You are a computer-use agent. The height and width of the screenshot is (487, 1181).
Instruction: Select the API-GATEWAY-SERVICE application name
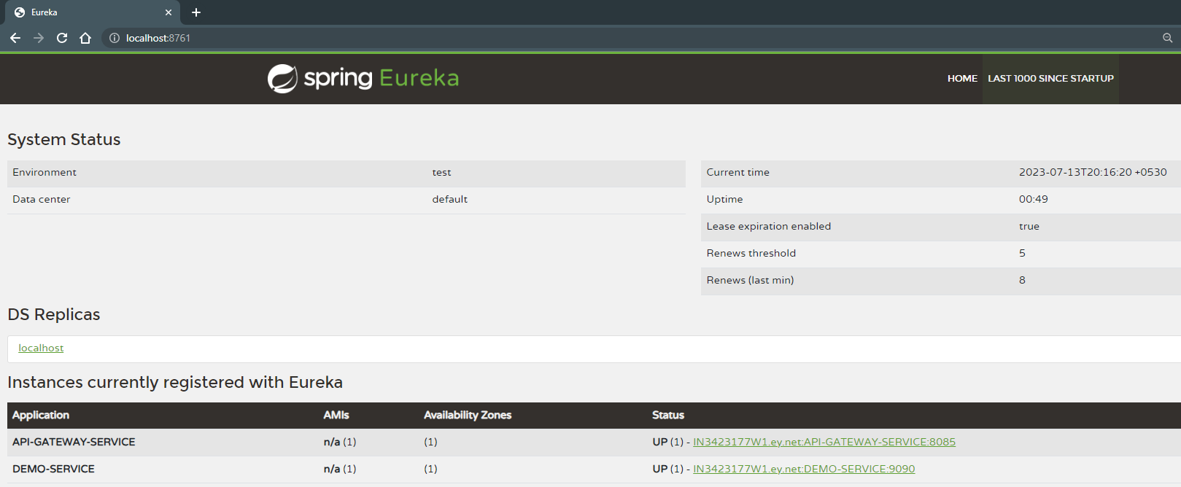[74, 443]
